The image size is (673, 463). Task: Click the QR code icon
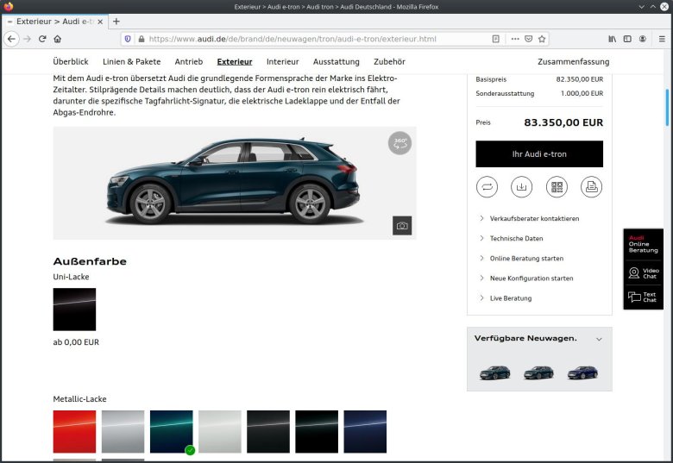click(x=557, y=186)
